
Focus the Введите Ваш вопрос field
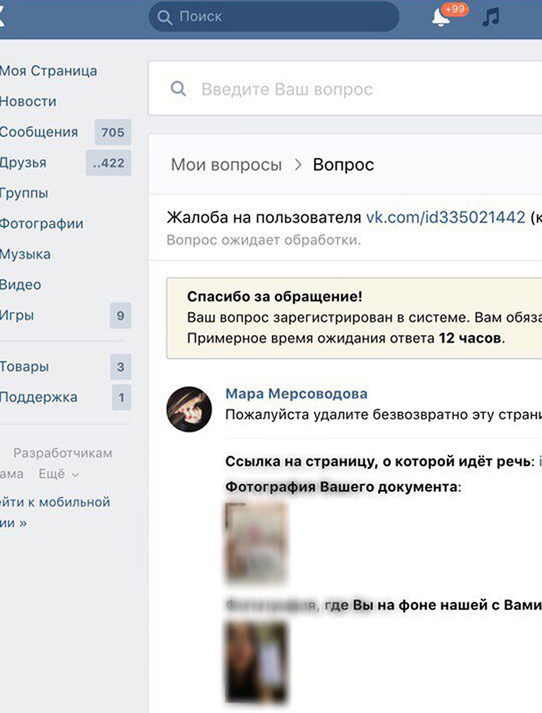click(x=345, y=89)
